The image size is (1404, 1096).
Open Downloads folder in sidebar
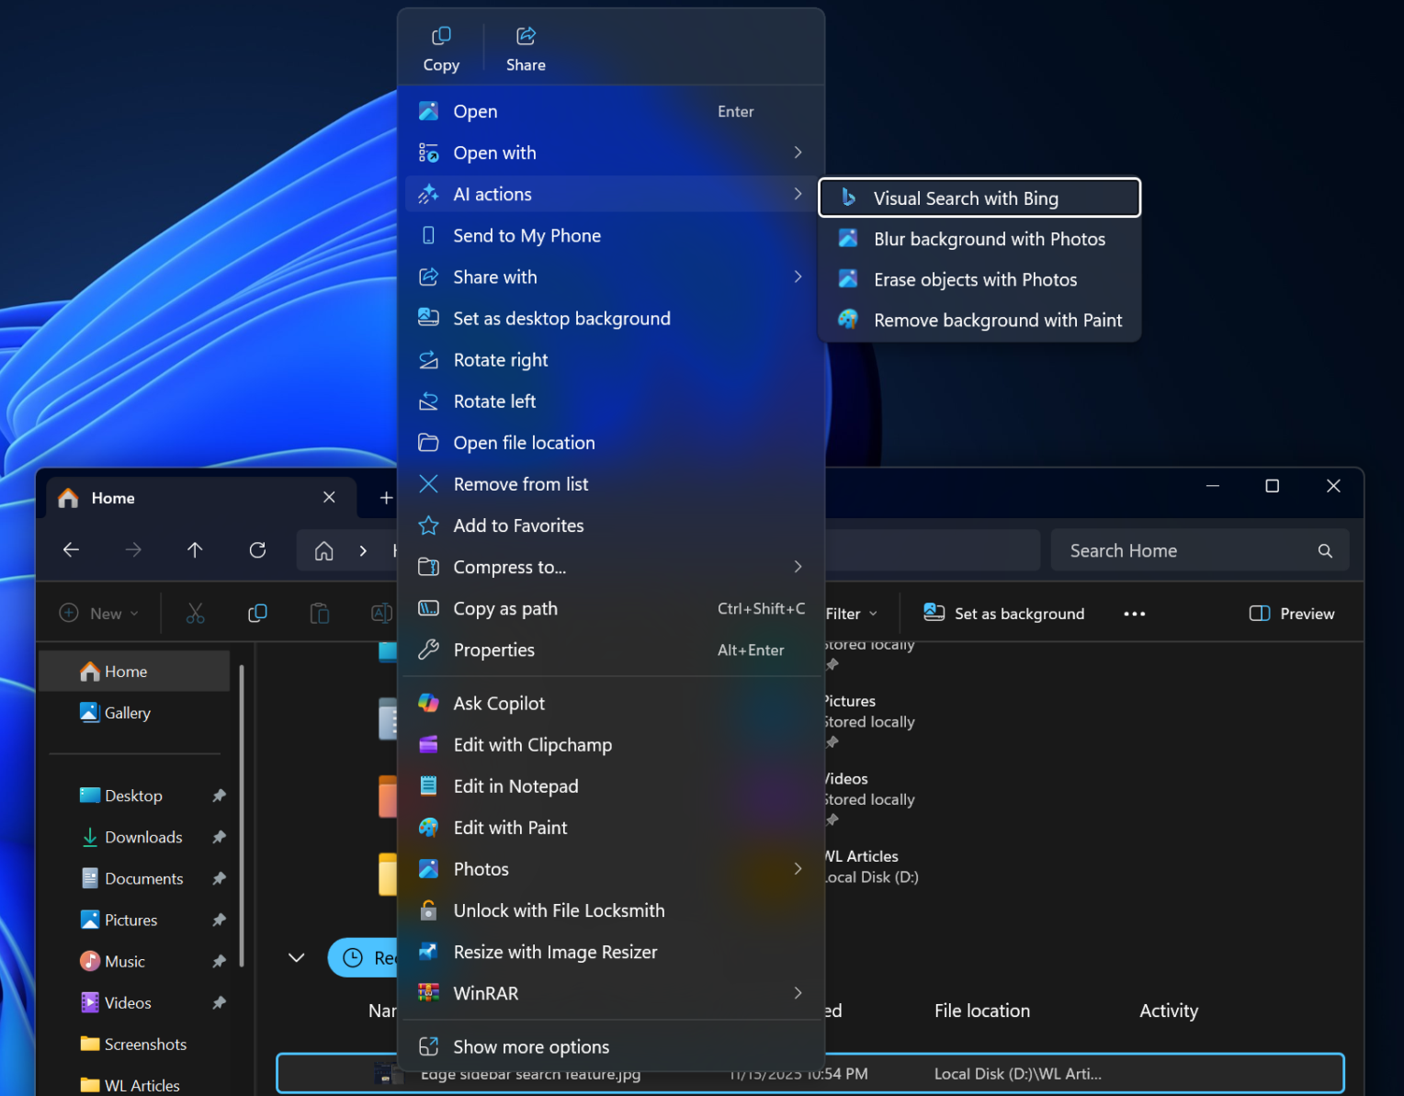click(143, 838)
